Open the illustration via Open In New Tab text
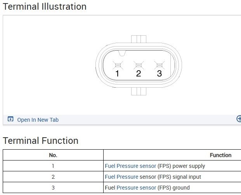 pos(38,120)
